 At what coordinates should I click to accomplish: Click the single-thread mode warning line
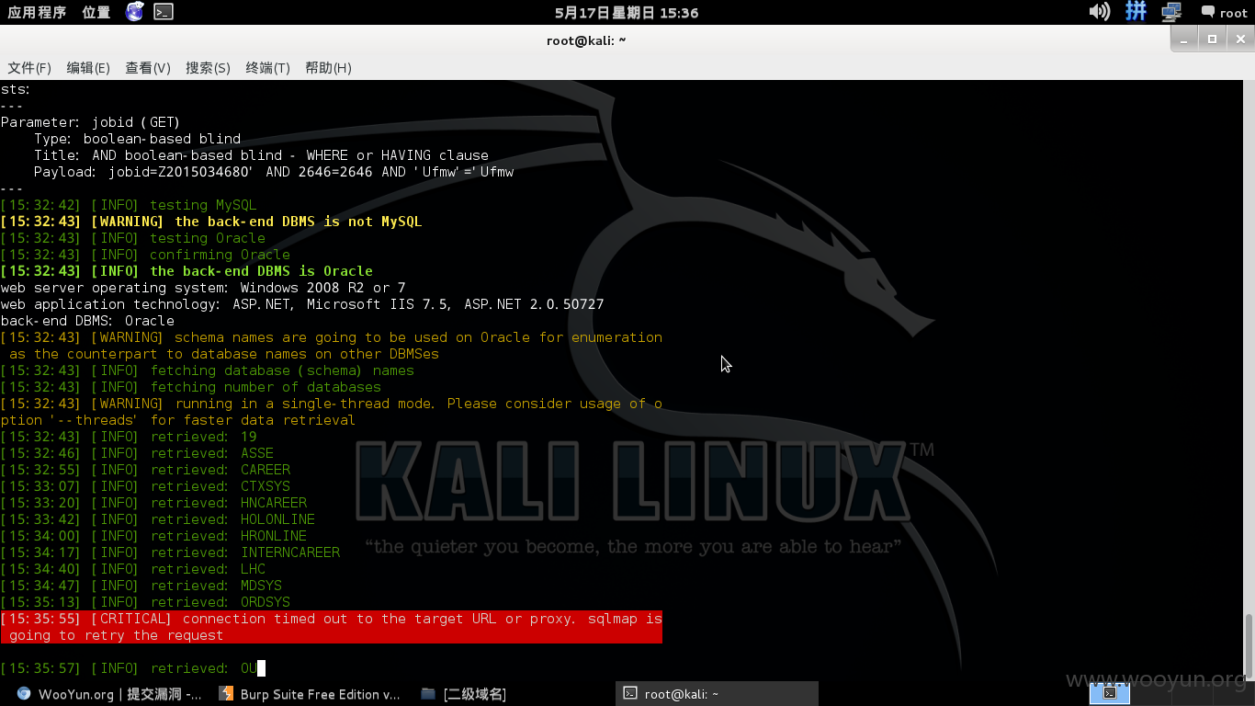pyautogui.click(x=332, y=412)
